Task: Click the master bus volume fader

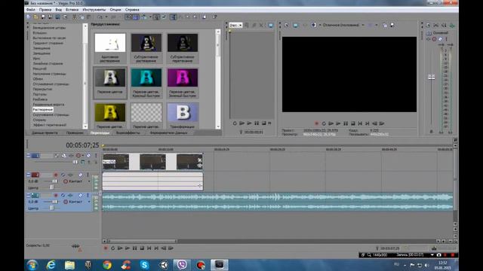Action: click(x=432, y=77)
